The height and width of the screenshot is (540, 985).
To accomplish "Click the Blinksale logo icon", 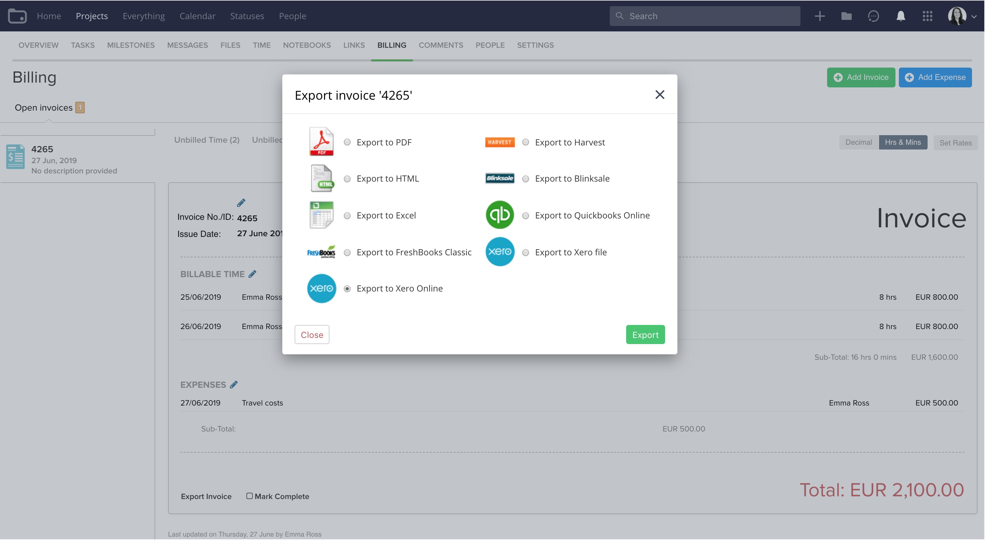I will click(500, 178).
